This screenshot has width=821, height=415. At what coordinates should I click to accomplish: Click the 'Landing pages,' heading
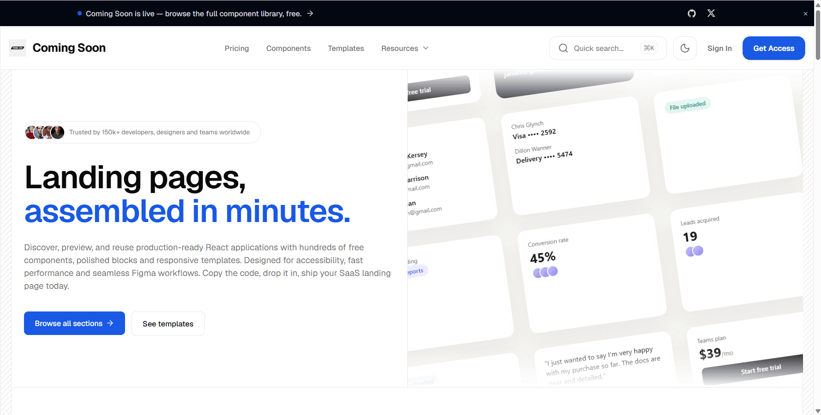point(135,178)
